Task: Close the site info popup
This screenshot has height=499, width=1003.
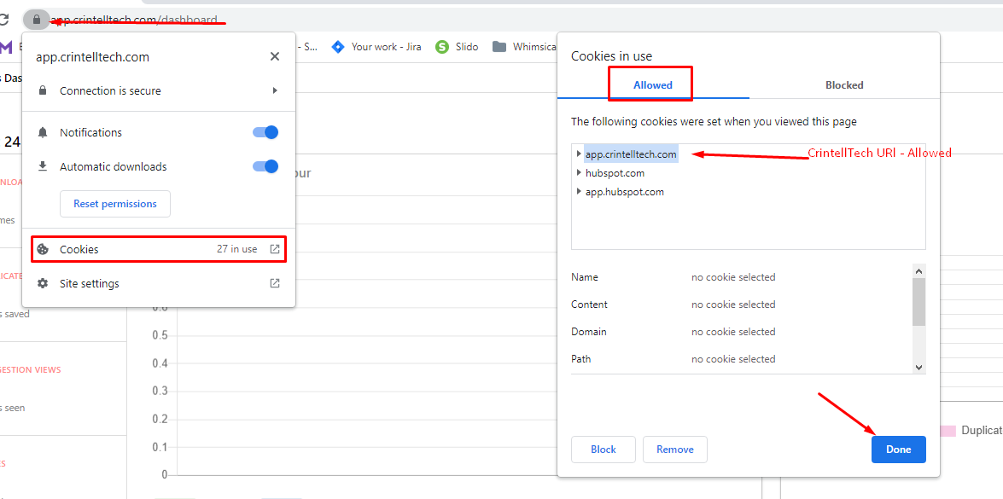Action: coord(274,57)
